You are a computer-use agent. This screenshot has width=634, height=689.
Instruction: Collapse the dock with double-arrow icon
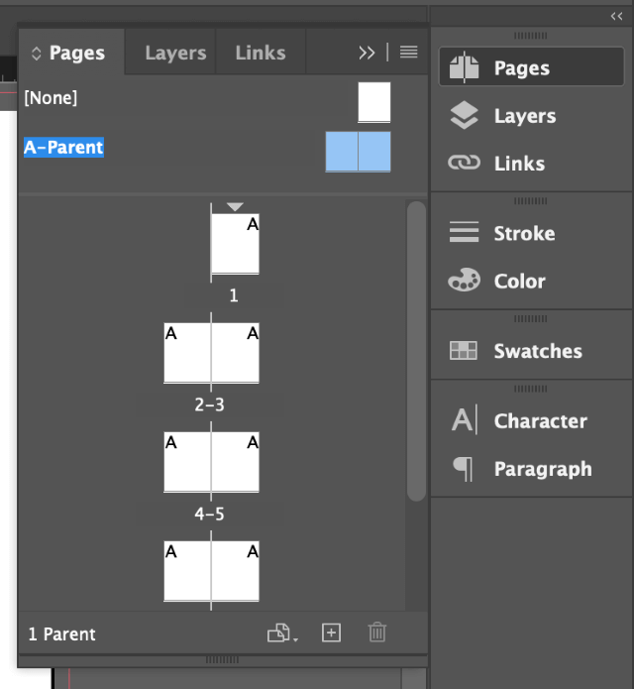click(x=616, y=17)
